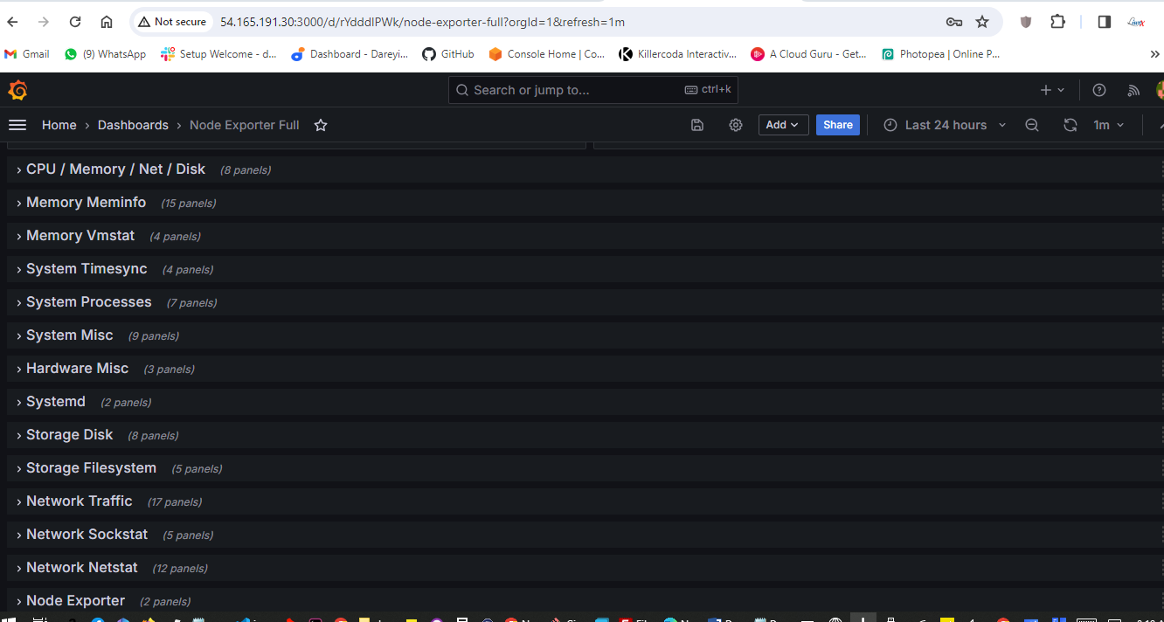Open the Last 24 hours time picker

[x=945, y=125]
